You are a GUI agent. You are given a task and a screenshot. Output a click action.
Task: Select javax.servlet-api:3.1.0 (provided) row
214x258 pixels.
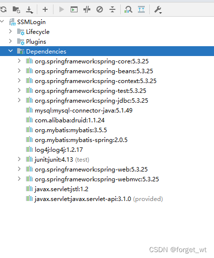(x=99, y=199)
